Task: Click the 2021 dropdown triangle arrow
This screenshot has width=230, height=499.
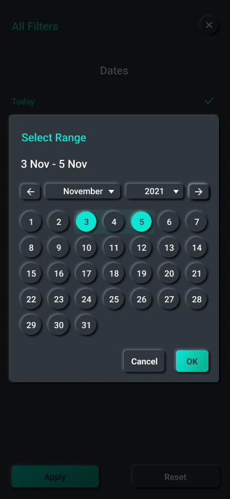Action: 176,192
